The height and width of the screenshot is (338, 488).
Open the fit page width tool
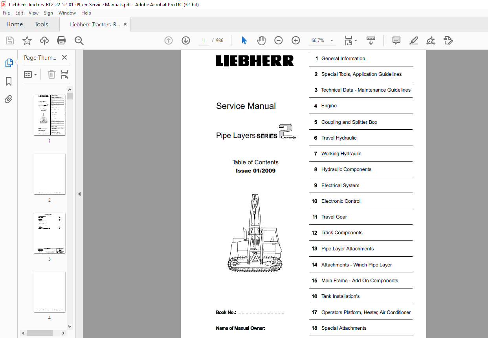coord(348,40)
